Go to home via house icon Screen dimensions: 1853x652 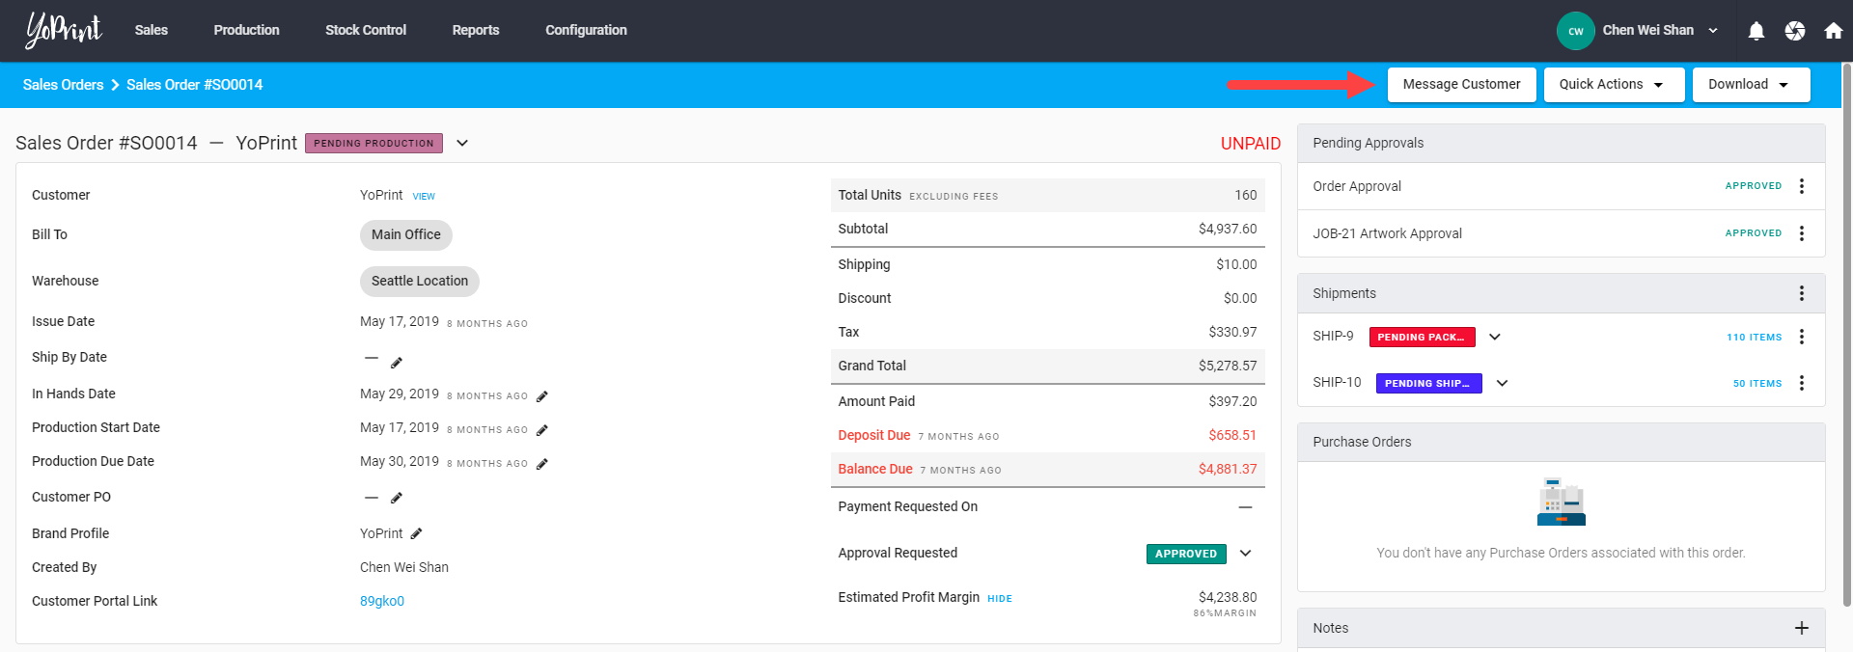pyautogui.click(x=1834, y=31)
